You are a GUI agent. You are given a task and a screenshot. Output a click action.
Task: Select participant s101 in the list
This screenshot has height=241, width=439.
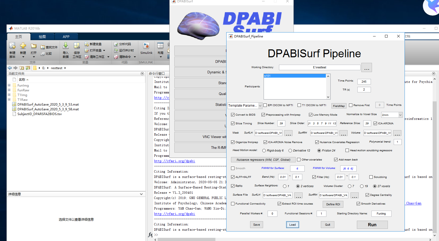[295, 76]
